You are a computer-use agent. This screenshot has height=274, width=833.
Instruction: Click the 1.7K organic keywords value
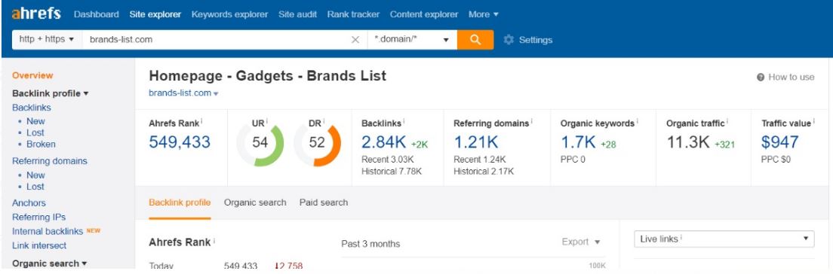pyautogui.click(x=579, y=142)
